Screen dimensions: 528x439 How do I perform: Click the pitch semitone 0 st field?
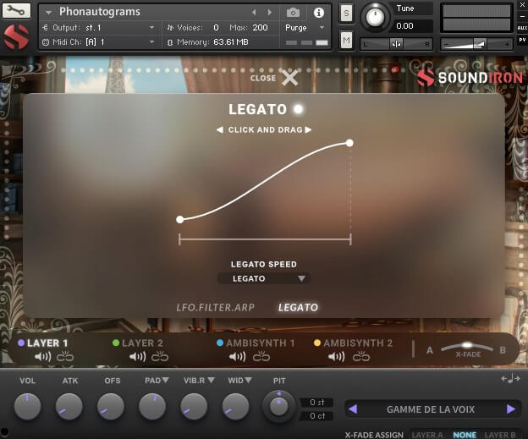tap(316, 403)
